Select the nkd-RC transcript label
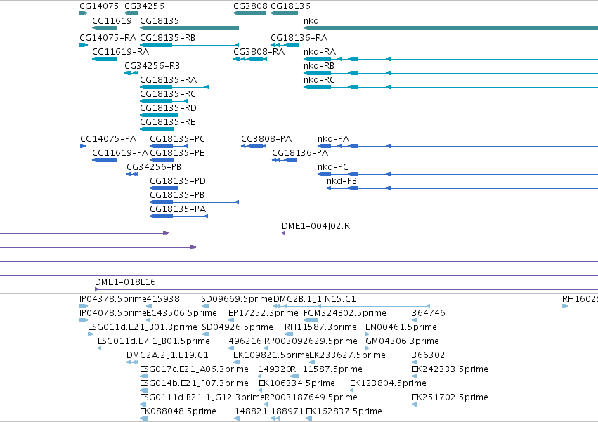Screen dimensions: 598x422 click(x=319, y=80)
